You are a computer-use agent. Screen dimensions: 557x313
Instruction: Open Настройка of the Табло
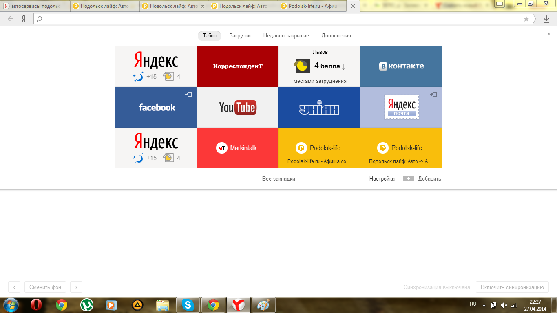pos(382,179)
